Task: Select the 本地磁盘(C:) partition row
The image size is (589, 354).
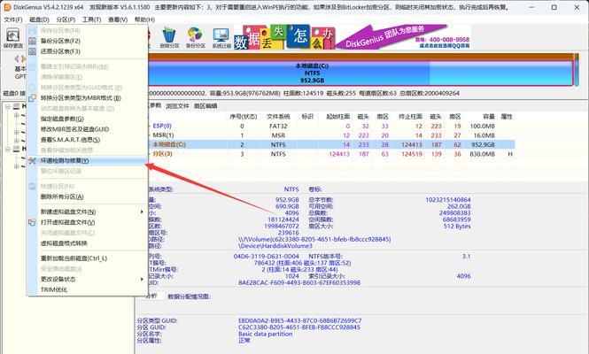Action: tap(330, 144)
